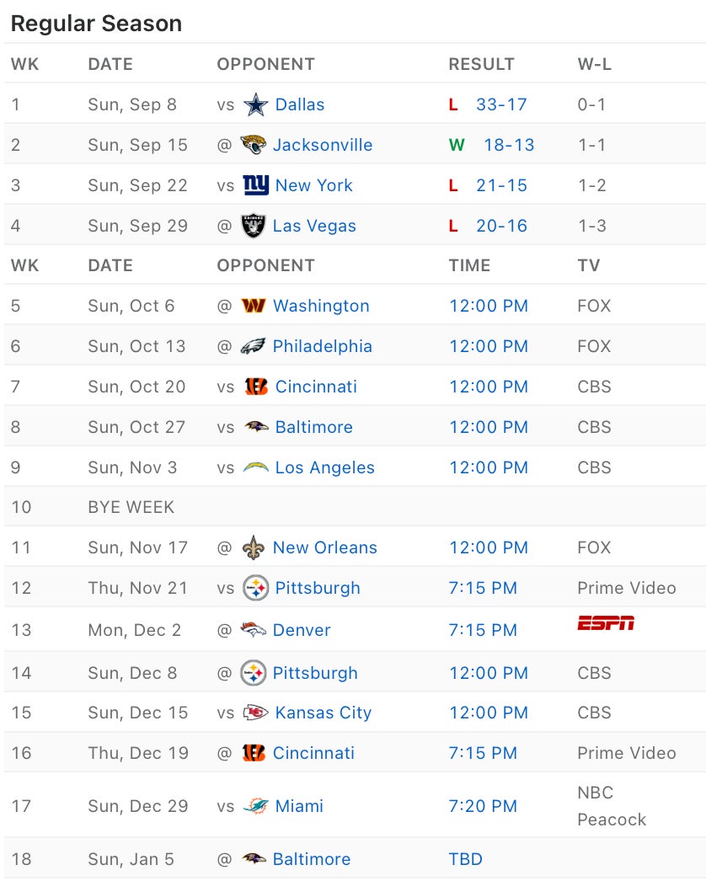Open the 33-17 result against Dallas
The image size is (706, 881).
tap(501, 104)
